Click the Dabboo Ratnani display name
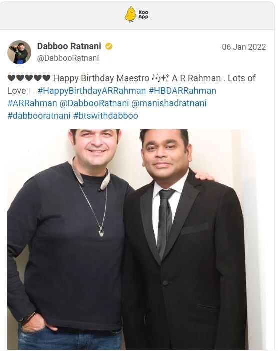The image size is (278, 351). (69, 46)
